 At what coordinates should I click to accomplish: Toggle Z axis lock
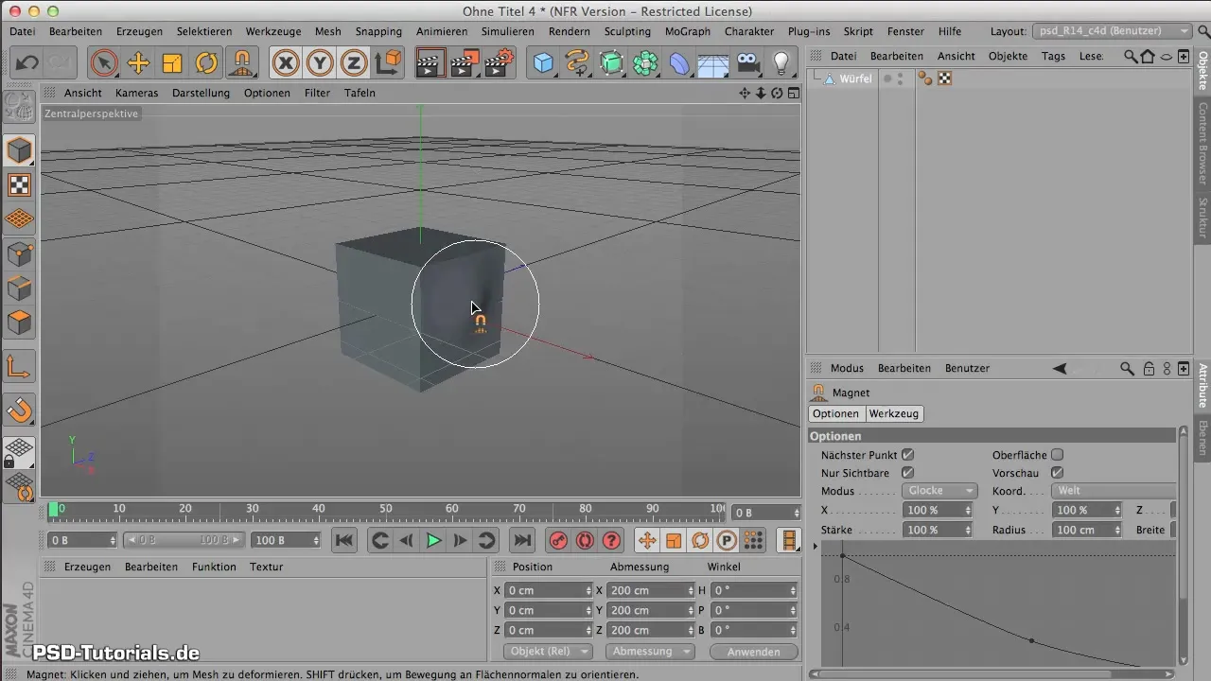354,63
